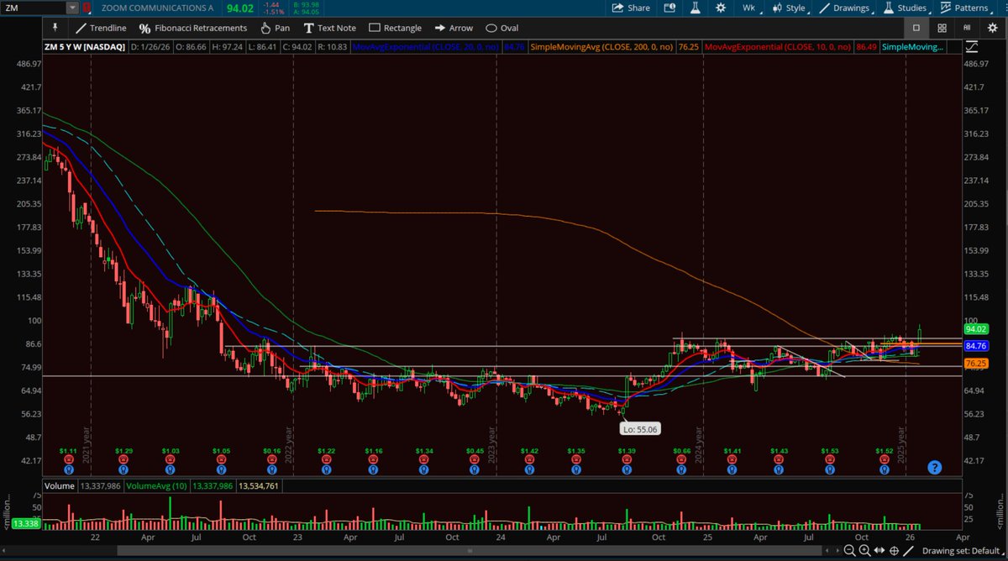Click the ZM symbol input field
1008x561 pixels.
pos(33,8)
